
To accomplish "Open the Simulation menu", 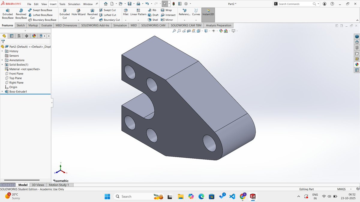I will pos(74,4).
